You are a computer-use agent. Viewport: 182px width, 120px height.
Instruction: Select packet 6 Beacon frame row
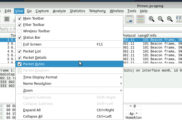(x=152, y=59)
